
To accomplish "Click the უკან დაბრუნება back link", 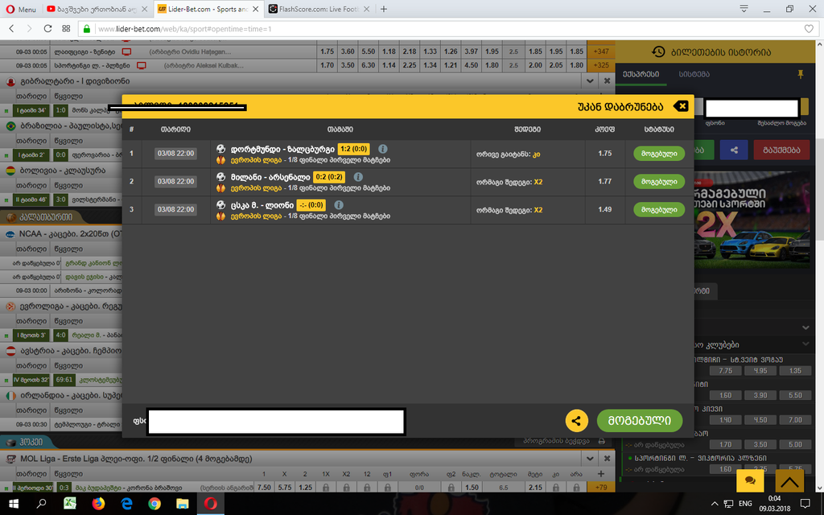I will [x=620, y=107].
